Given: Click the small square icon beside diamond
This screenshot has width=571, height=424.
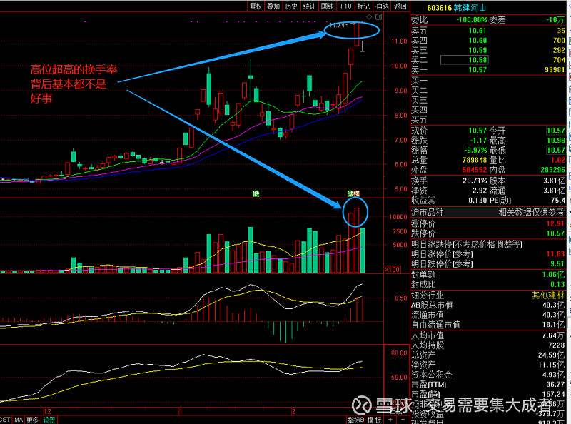Looking at the screenshot, I should [x=380, y=16].
